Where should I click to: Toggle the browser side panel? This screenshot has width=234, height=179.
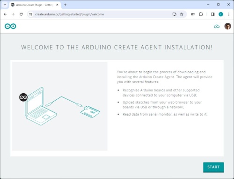tap(212, 14)
